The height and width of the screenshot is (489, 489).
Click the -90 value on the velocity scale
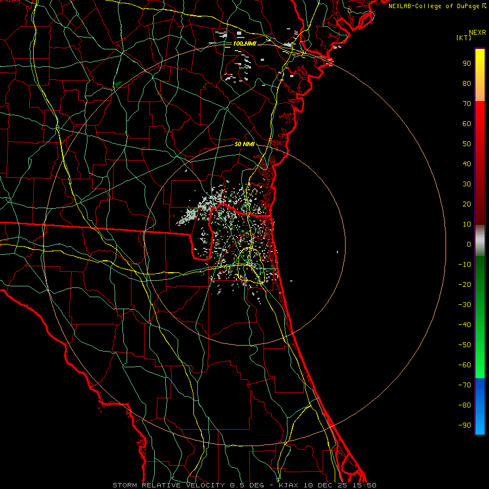click(465, 425)
